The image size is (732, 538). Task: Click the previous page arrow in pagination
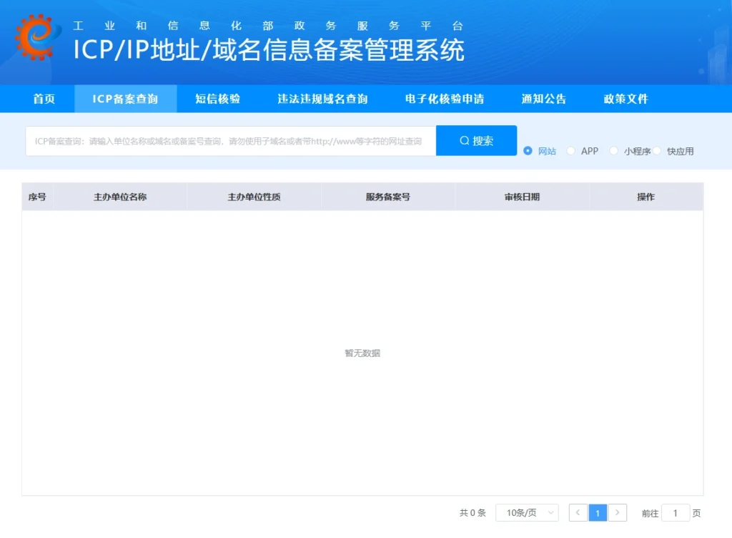(x=578, y=513)
